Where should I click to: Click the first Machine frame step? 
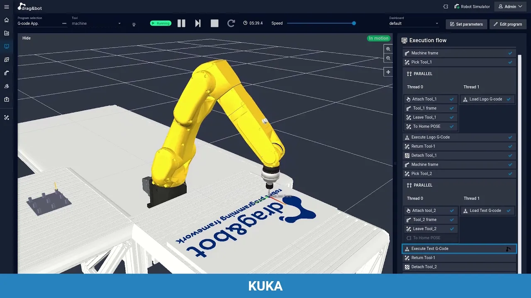(x=459, y=53)
